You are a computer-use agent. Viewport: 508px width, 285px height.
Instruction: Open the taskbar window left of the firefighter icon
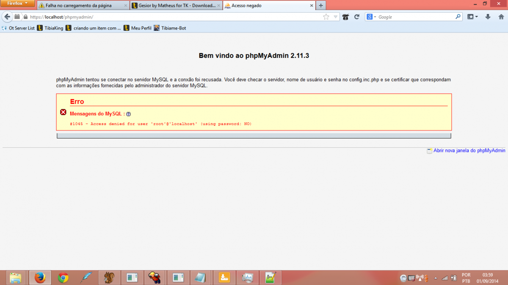tap(133, 277)
